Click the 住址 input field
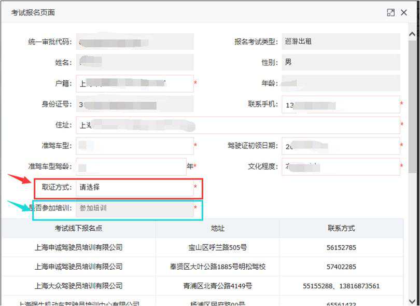The image size is (420, 306). 237,125
